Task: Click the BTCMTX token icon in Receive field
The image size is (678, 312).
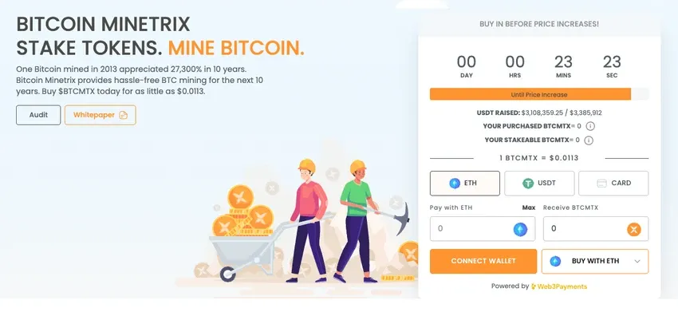Action: 634,229
